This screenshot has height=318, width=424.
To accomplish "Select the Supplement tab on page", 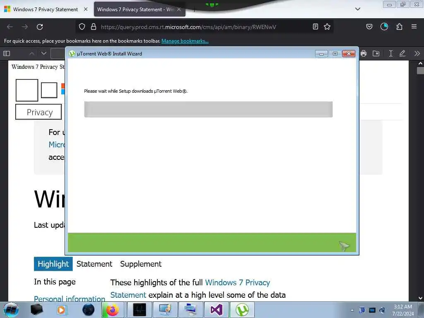I will coord(141,264).
